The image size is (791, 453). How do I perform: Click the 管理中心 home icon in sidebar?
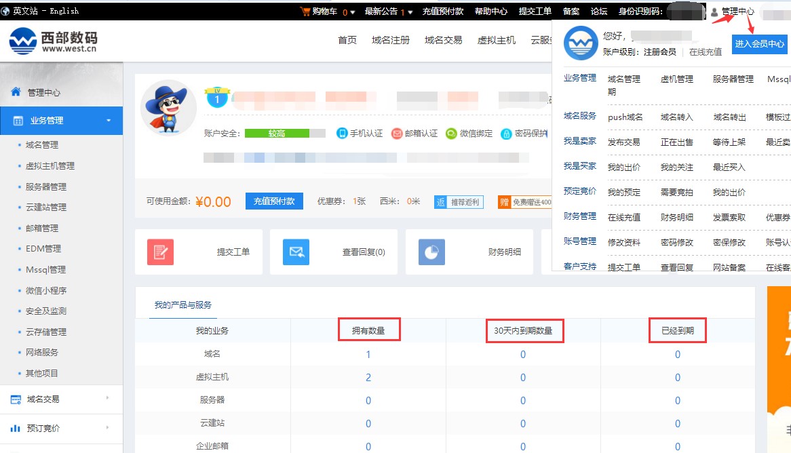(x=16, y=92)
